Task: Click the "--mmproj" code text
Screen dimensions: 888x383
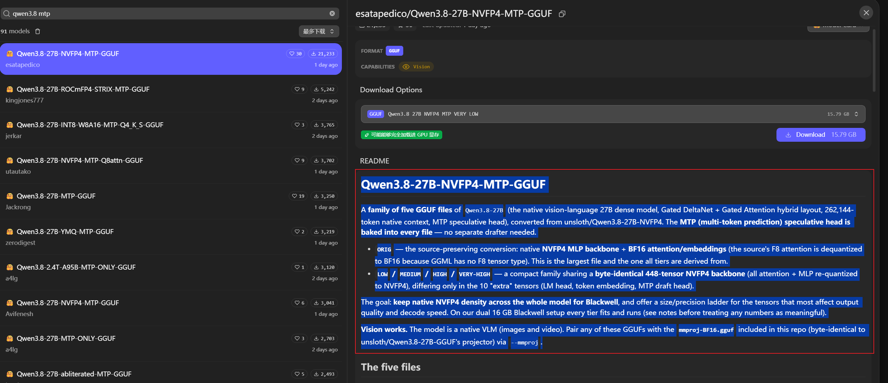Action: click(x=524, y=342)
